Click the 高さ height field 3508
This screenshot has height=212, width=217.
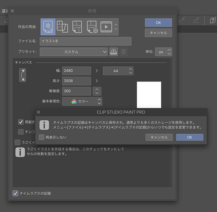pyautogui.click(x=77, y=81)
